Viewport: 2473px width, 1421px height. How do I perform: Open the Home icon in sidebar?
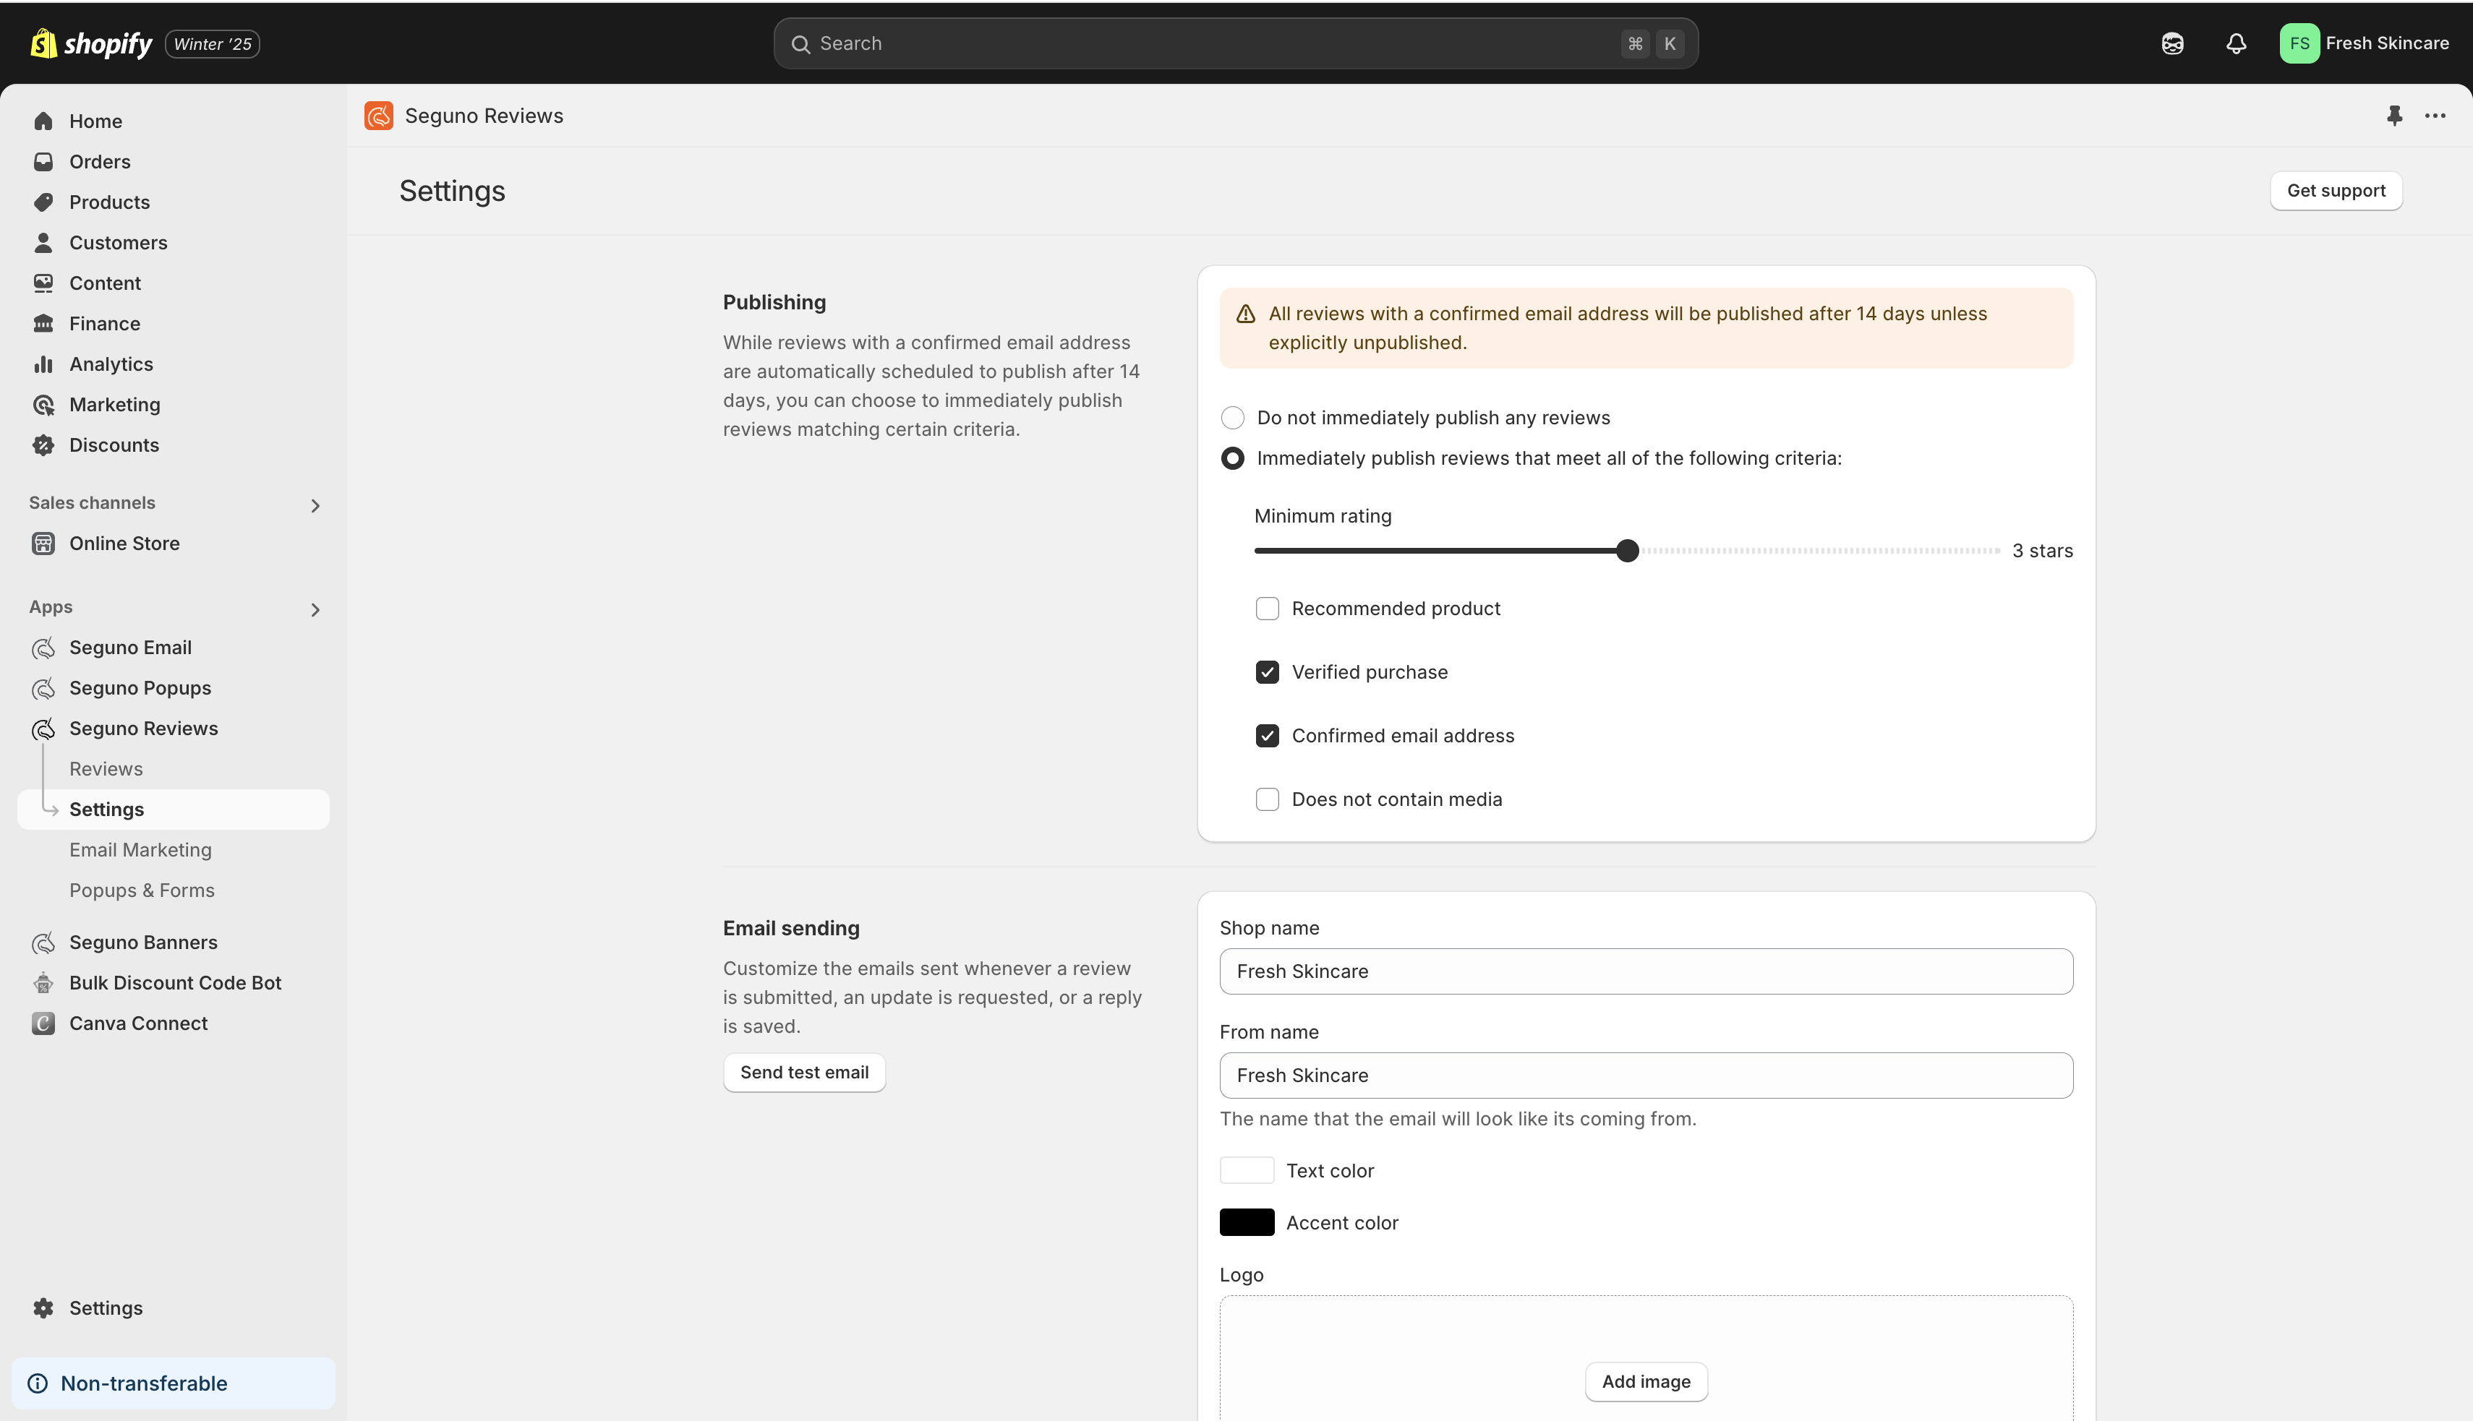[x=43, y=121]
